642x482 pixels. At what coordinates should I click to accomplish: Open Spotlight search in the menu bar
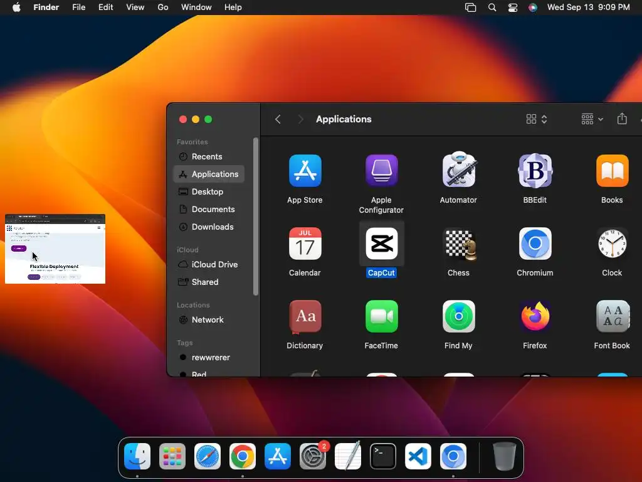tap(492, 8)
